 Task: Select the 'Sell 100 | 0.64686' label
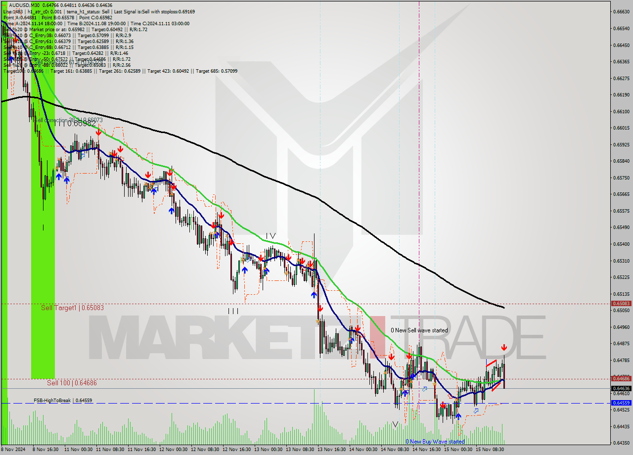pos(72,383)
